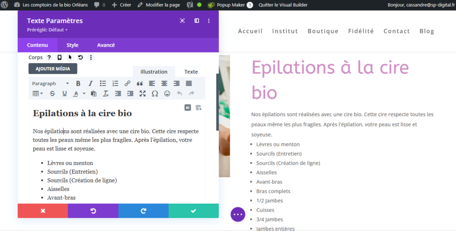Open the Boutique navigation menu item
This screenshot has height=231, width=456.
tap(323, 31)
